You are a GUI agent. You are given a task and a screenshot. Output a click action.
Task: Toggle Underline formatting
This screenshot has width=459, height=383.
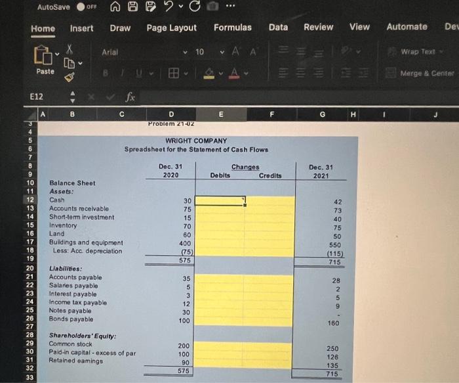click(x=139, y=73)
